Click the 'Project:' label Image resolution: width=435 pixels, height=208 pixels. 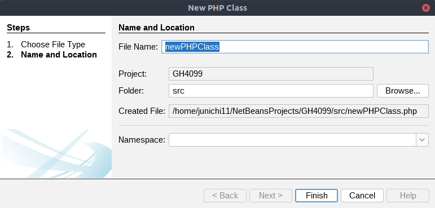coord(133,74)
